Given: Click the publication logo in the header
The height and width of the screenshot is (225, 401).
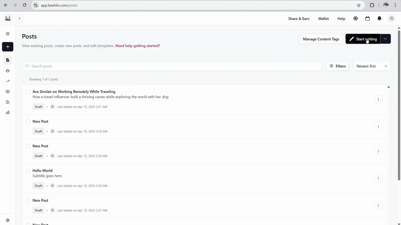Looking at the screenshot, I should pyautogui.click(x=8, y=18).
